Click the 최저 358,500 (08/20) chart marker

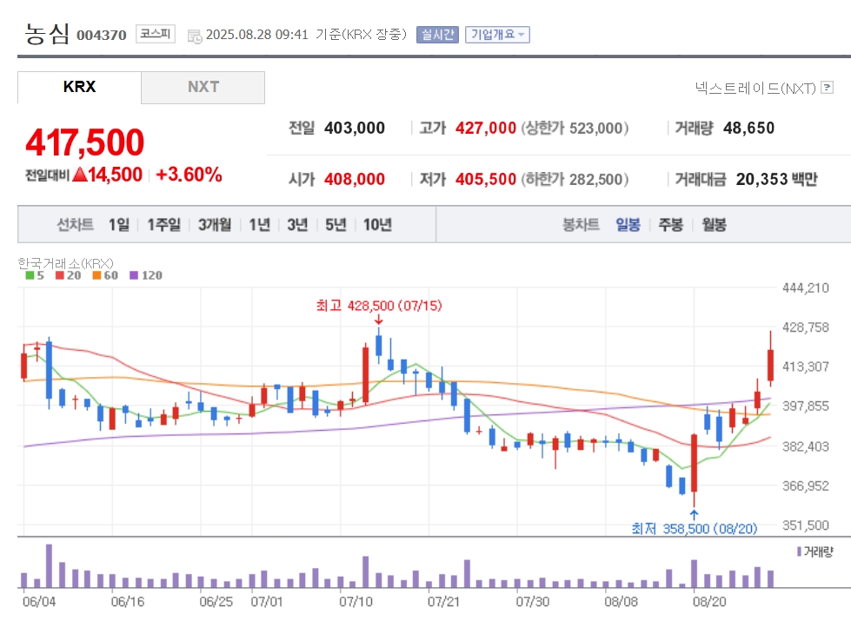(x=695, y=528)
